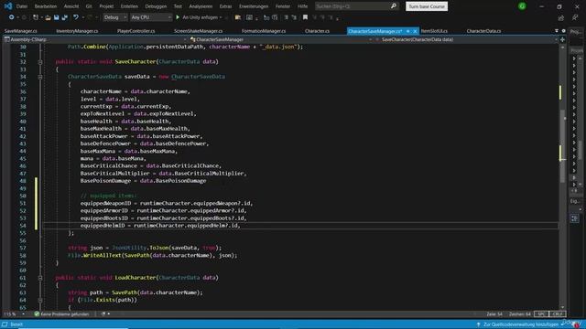Screen dimensions: 586x329
Task: Click the scroll down arrow of editor scrollbar
Action: [x=563, y=307]
